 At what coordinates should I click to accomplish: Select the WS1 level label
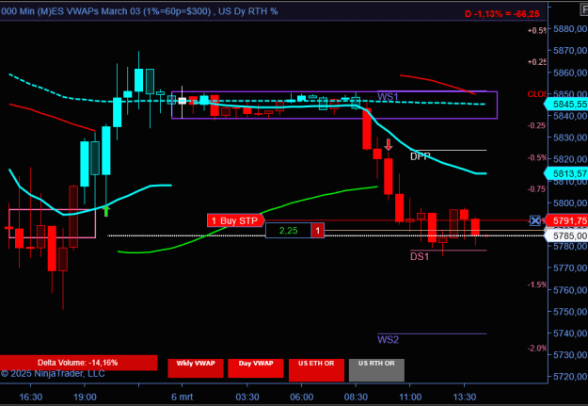[388, 97]
